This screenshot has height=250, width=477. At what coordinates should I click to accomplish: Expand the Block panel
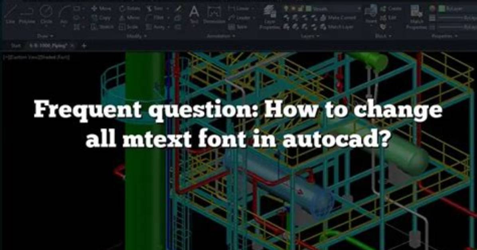point(383,36)
